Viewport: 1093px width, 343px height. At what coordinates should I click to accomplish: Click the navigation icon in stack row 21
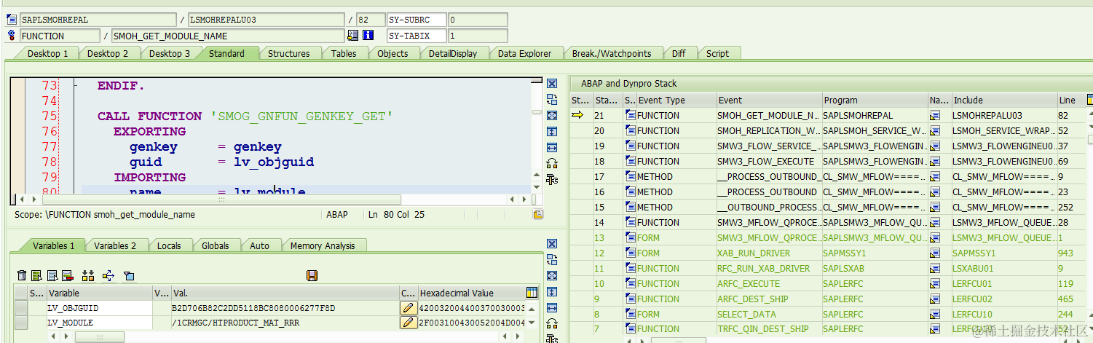pyautogui.click(x=934, y=115)
